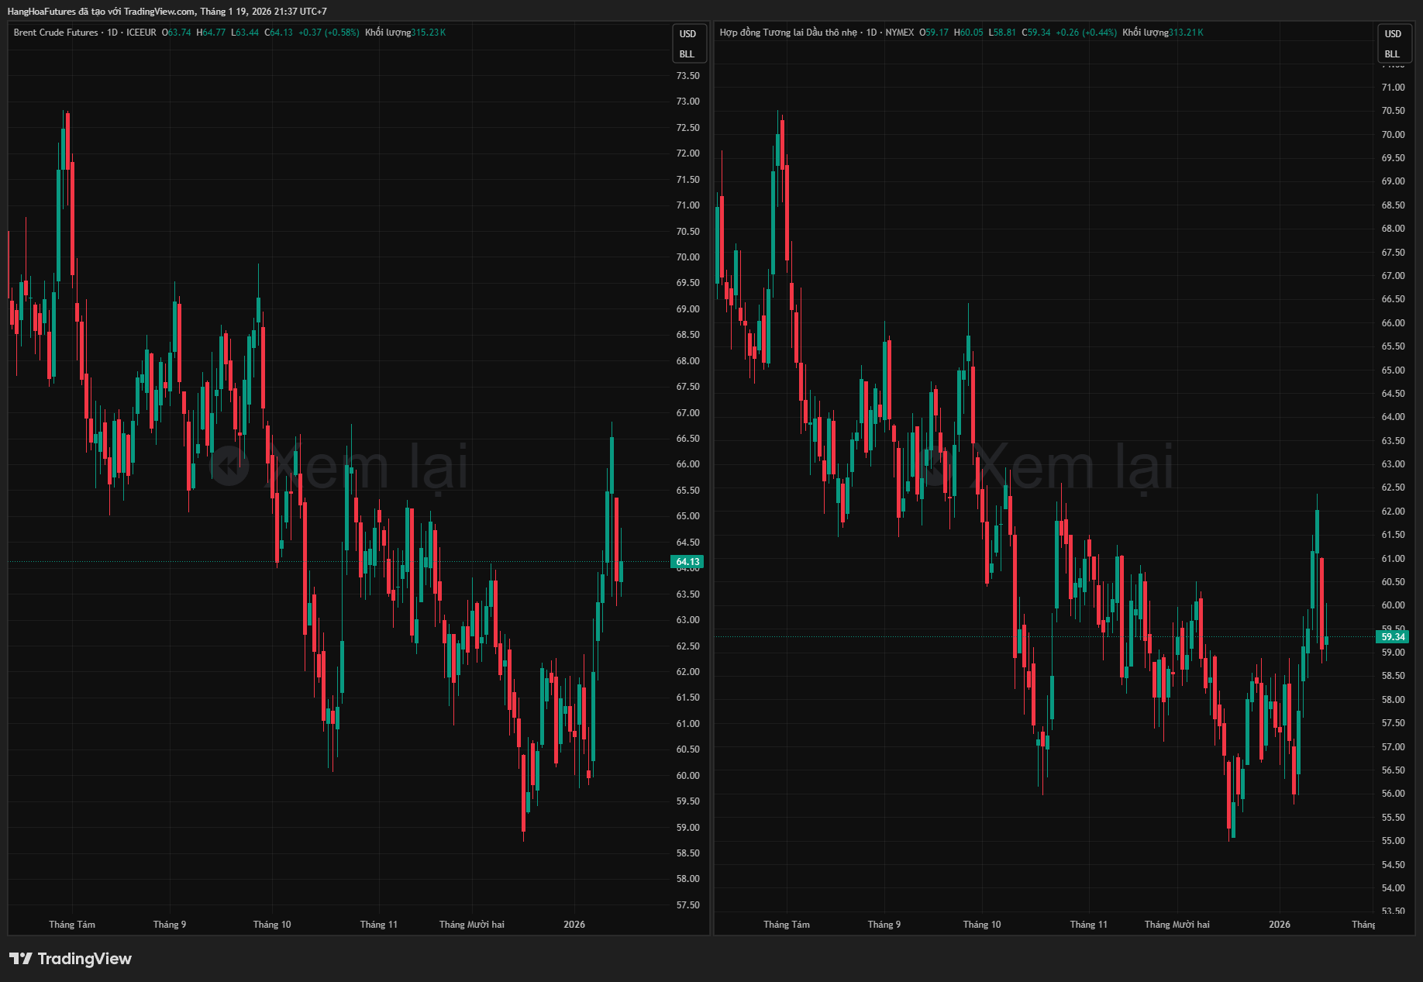The width and height of the screenshot is (1423, 982).
Task: Open USD currency selector on Brent chart
Action: click(x=687, y=34)
